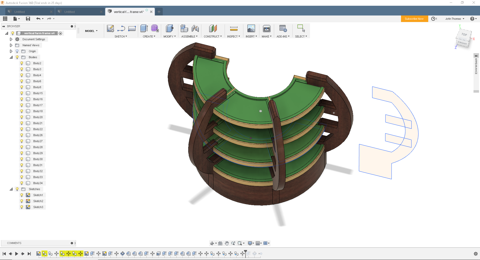The image size is (480, 260).
Task: Toggle the Bodies folder lightbulb
Action: tap(17, 57)
